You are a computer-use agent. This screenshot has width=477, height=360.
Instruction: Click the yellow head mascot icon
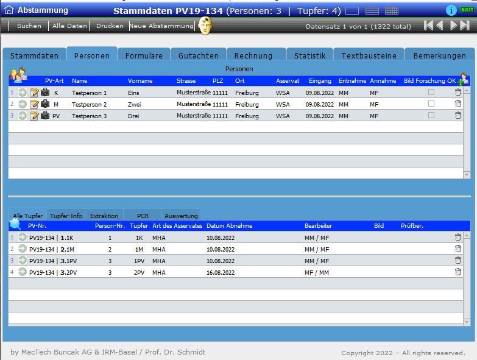205,26
